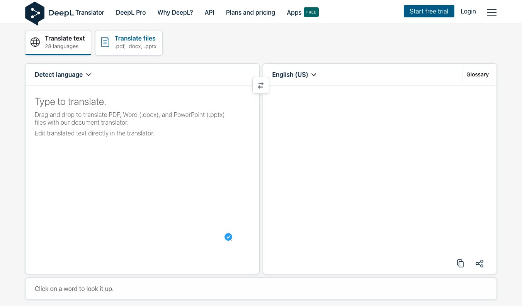
Task: Click the DeepL hexagon logo
Action: [x=35, y=14]
